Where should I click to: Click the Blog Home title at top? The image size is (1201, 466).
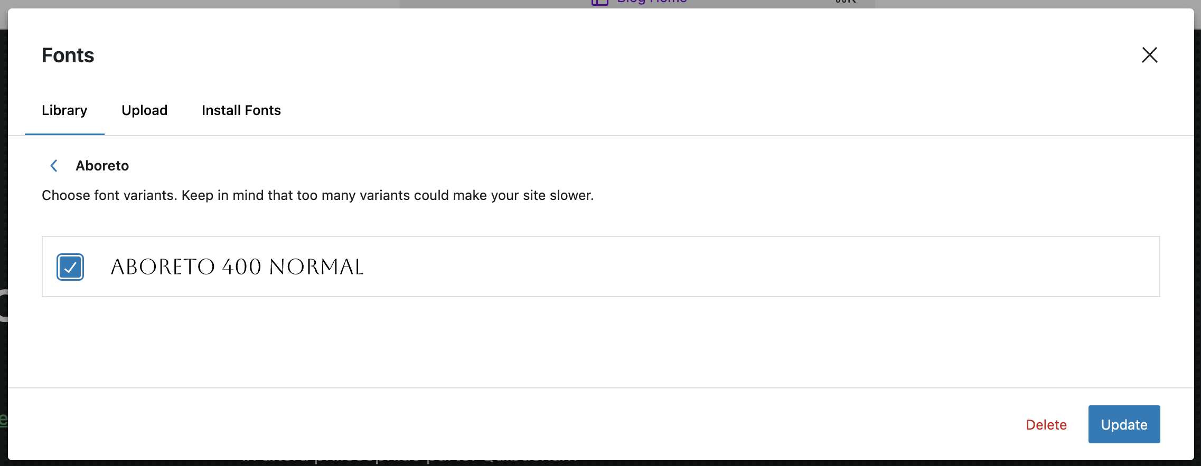pos(652,2)
